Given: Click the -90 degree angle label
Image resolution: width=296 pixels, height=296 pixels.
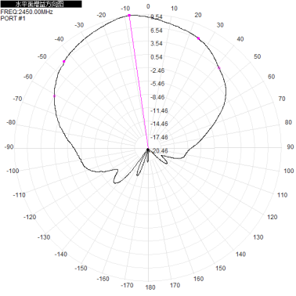Looking at the screenshot, I should tap(9, 147).
